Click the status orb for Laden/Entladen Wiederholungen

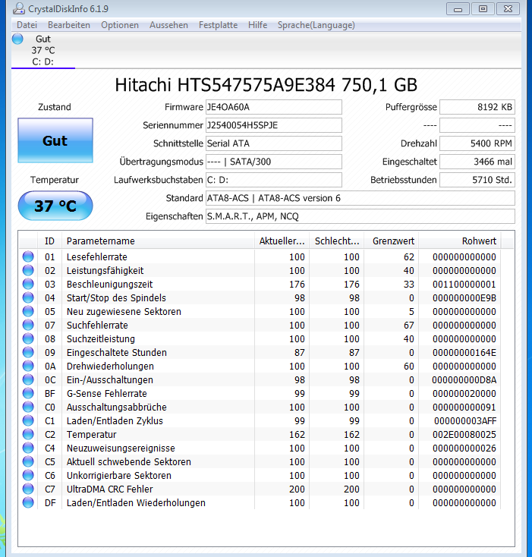[x=28, y=502]
